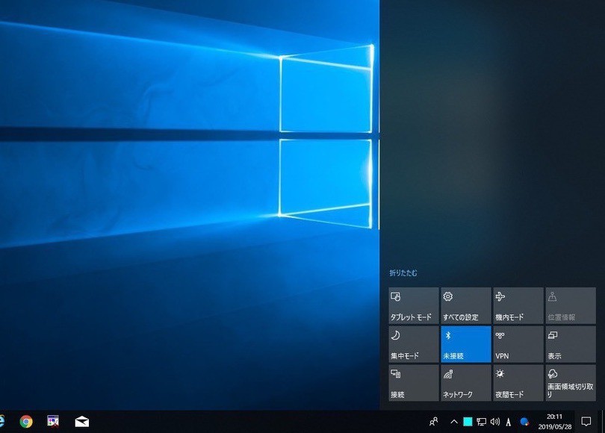The width and height of the screenshot is (605, 433).
Task: Toggle Night light (夜間モード) tile
Action: [x=518, y=383]
